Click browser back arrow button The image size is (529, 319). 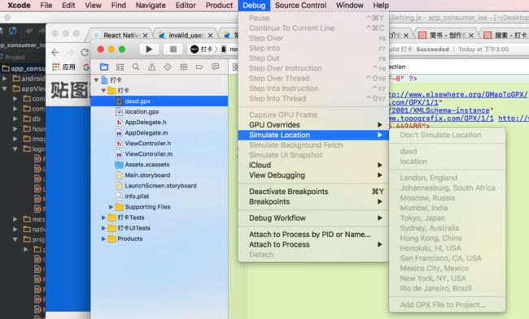55,52
